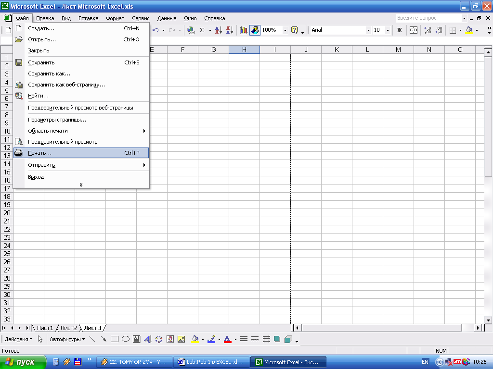Click the EN language indicator in tray
Viewport: 493px width, 369px height.
point(425,362)
